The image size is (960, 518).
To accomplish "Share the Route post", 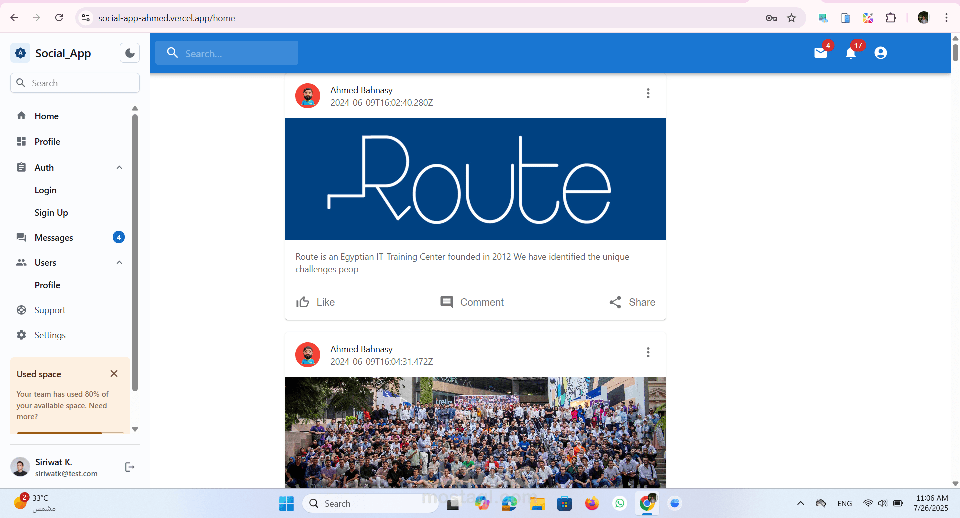I will (x=632, y=302).
